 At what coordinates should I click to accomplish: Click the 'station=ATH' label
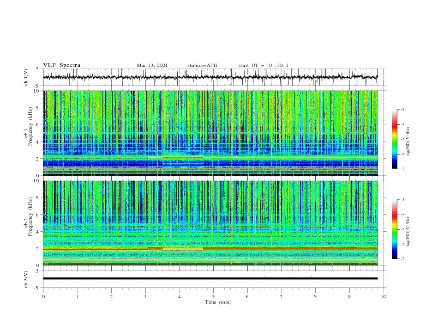202,65
